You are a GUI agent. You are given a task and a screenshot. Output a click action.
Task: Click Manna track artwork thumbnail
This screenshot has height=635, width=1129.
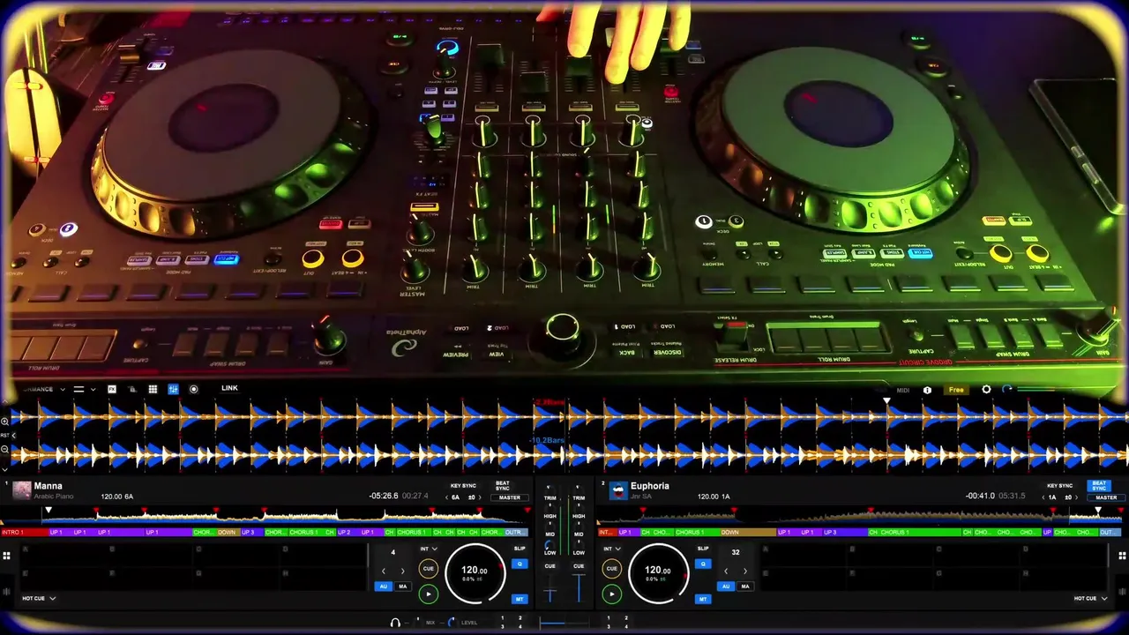21,490
